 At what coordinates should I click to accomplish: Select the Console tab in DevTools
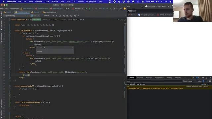coord(132,78)
